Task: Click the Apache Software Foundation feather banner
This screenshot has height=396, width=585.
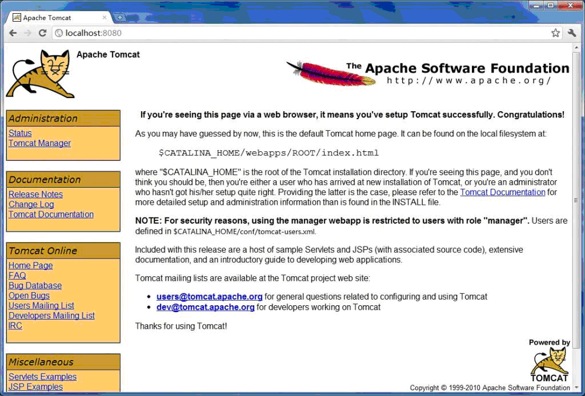Action: [x=428, y=74]
